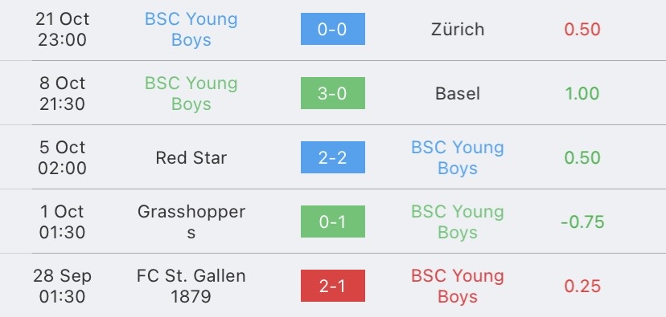666x317 pixels.
Task: Open BSC Young Boys link in Zürich match
Action: coord(191,29)
